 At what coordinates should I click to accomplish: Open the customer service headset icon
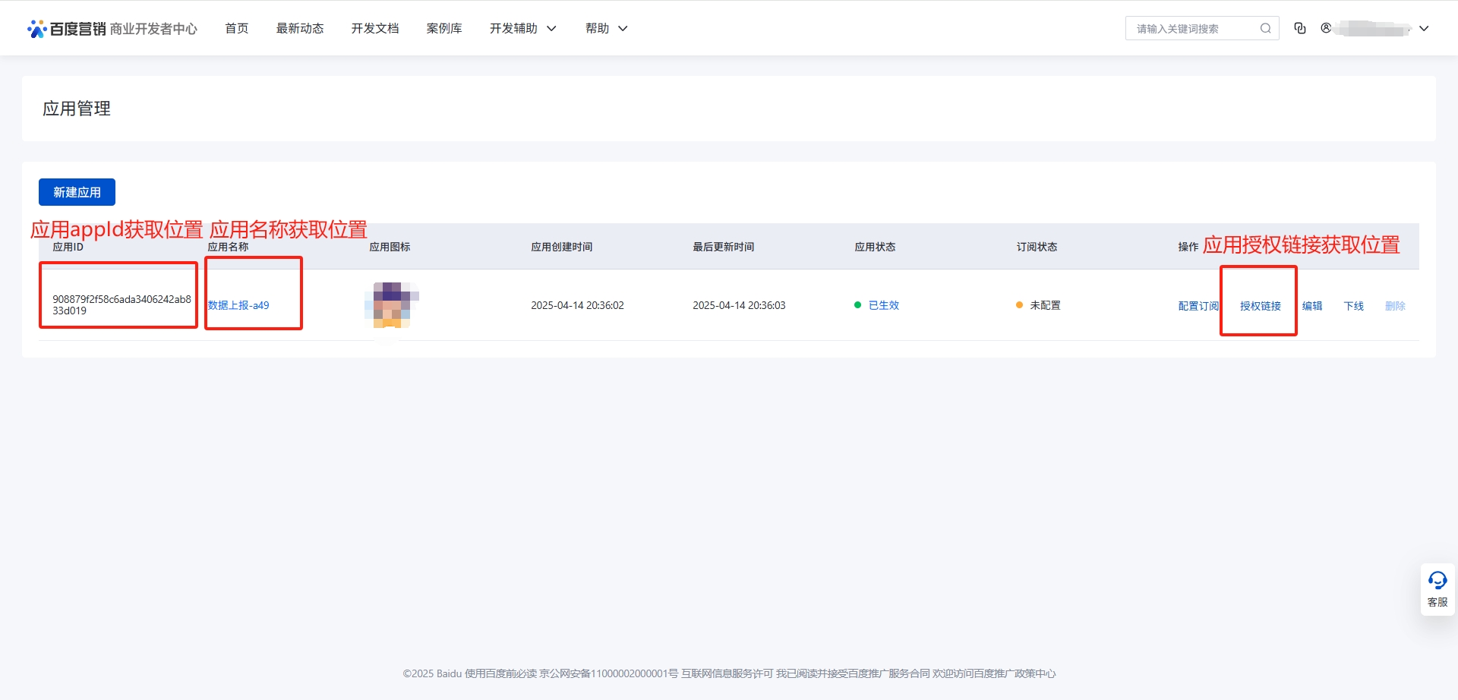coord(1437,582)
